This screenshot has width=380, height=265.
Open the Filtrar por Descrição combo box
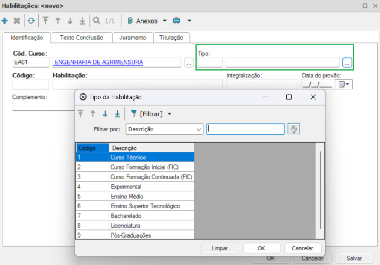pyautogui.click(x=164, y=129)
